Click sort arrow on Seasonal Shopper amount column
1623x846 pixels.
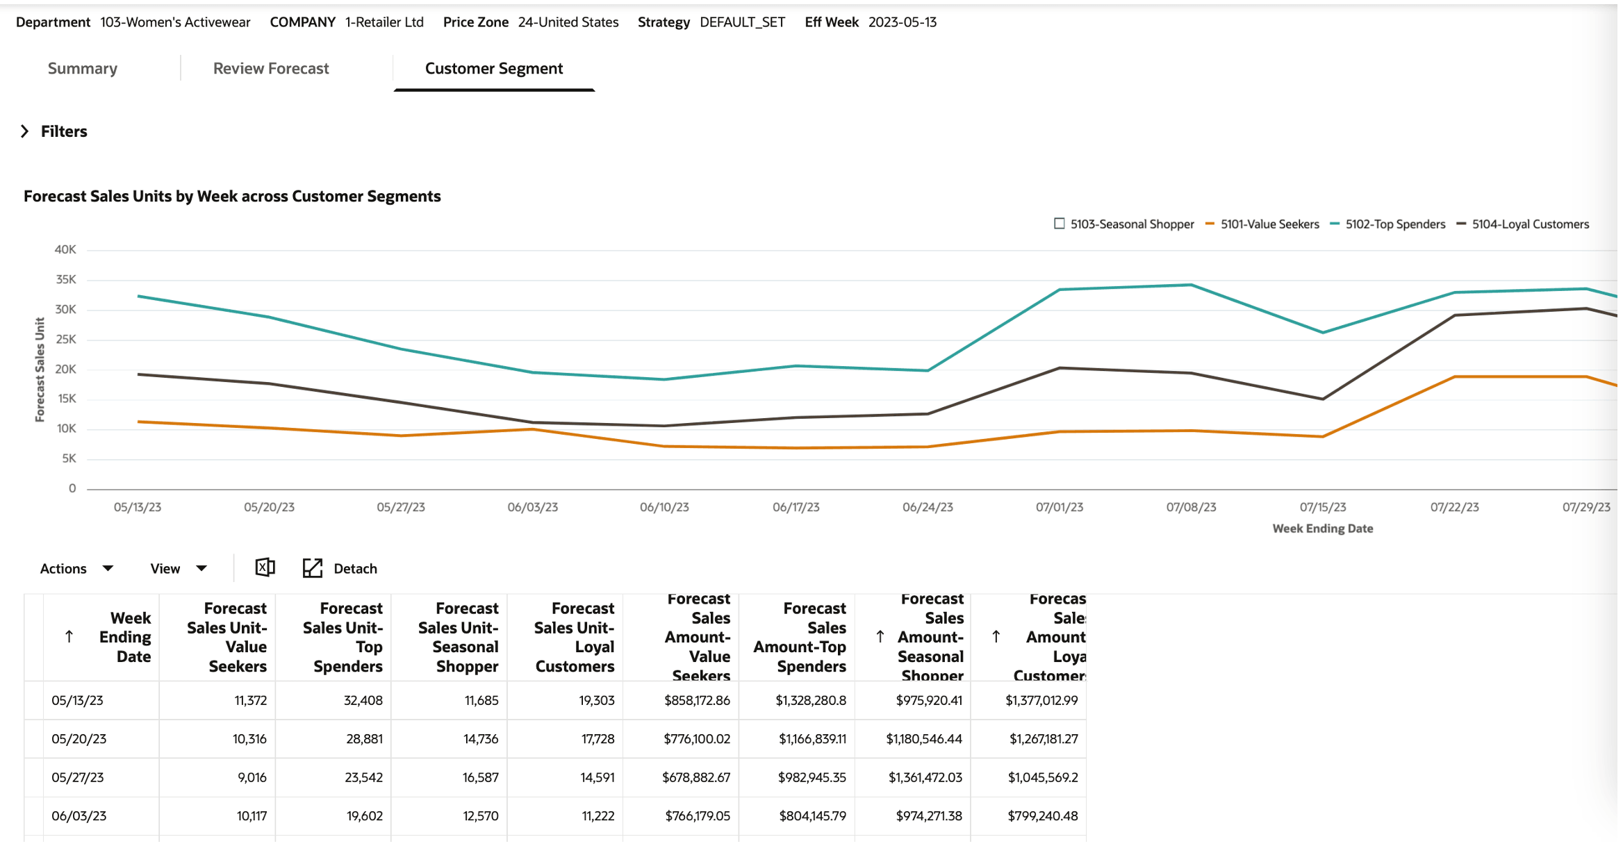click(x=880, y=637)
